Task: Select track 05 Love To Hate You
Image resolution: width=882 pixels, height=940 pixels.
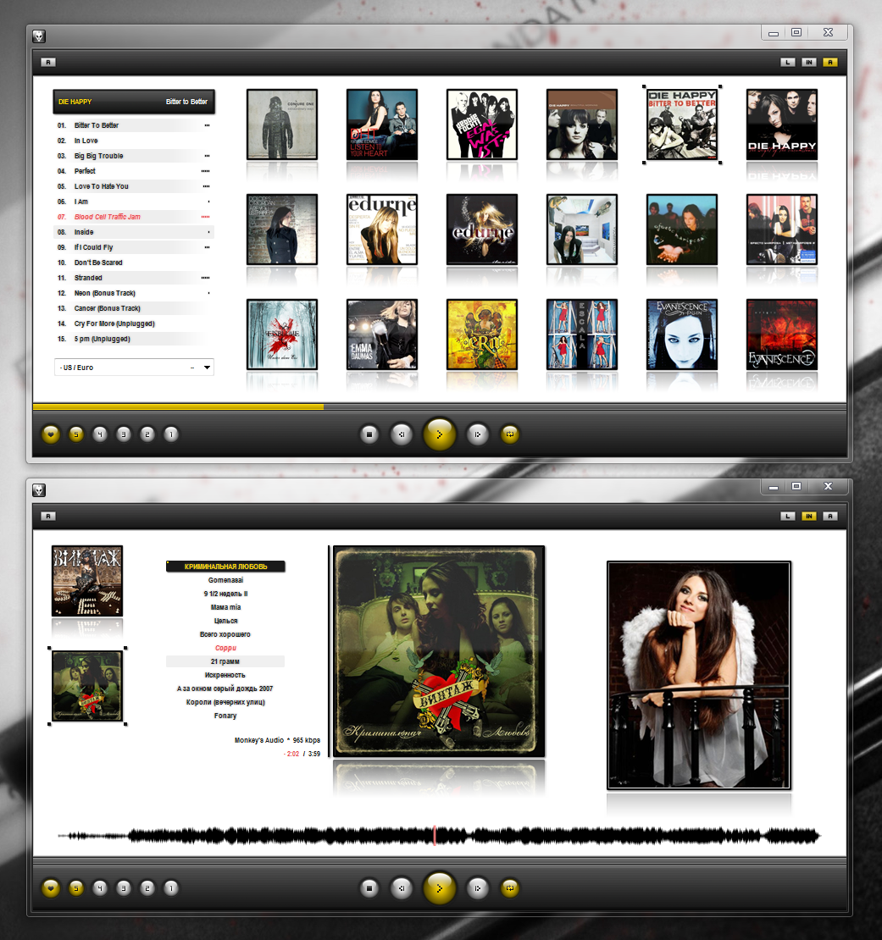Action: point(134,186)
